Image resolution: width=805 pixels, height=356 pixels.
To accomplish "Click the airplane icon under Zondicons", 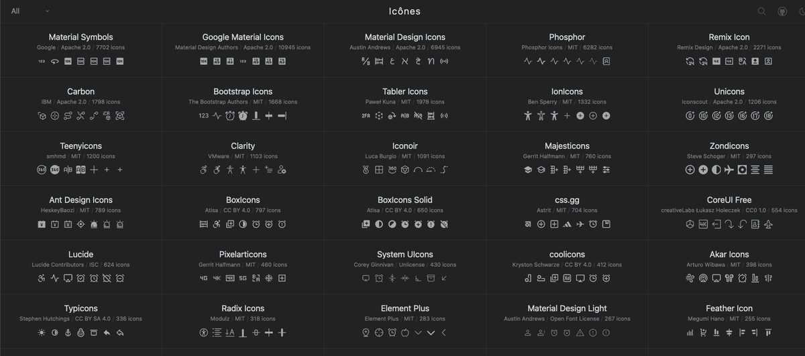I will [x=729, y=170].
